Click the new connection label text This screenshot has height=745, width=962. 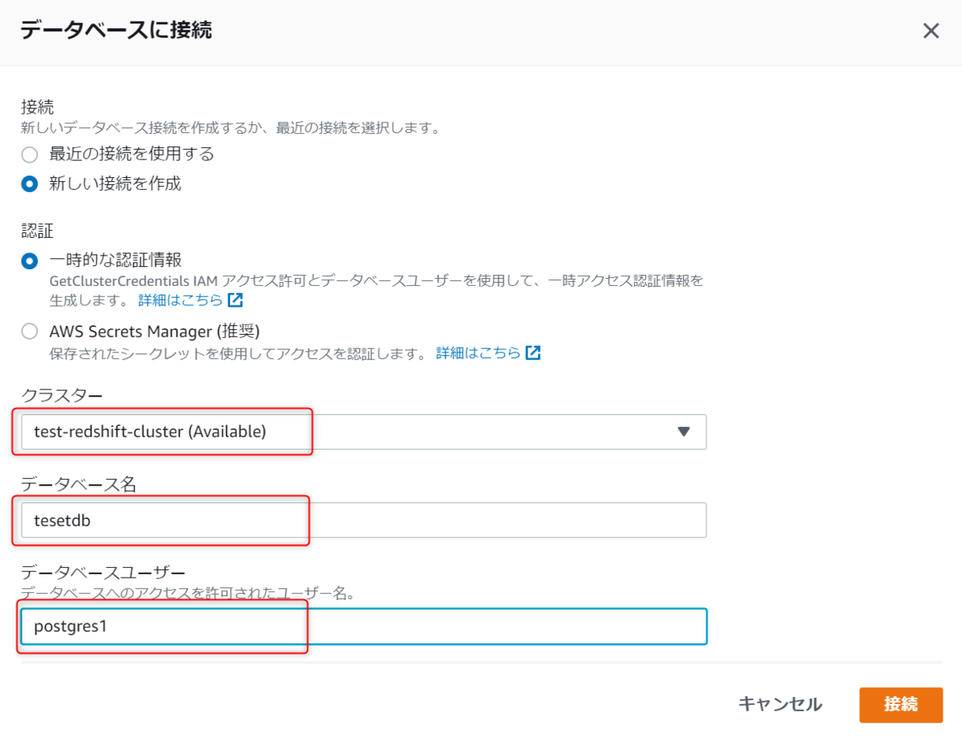[115, 183]
